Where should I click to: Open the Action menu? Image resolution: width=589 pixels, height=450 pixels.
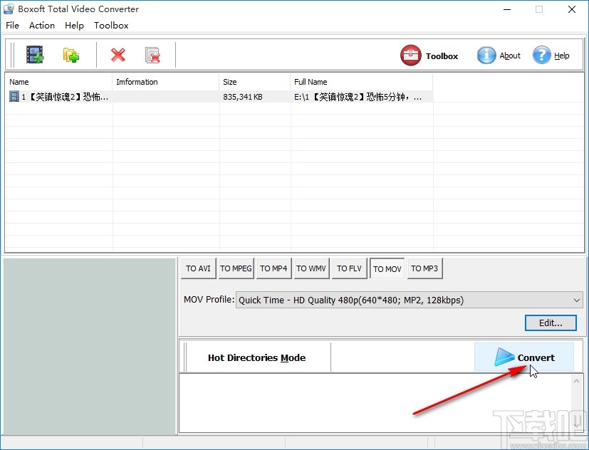click(41, 25)
